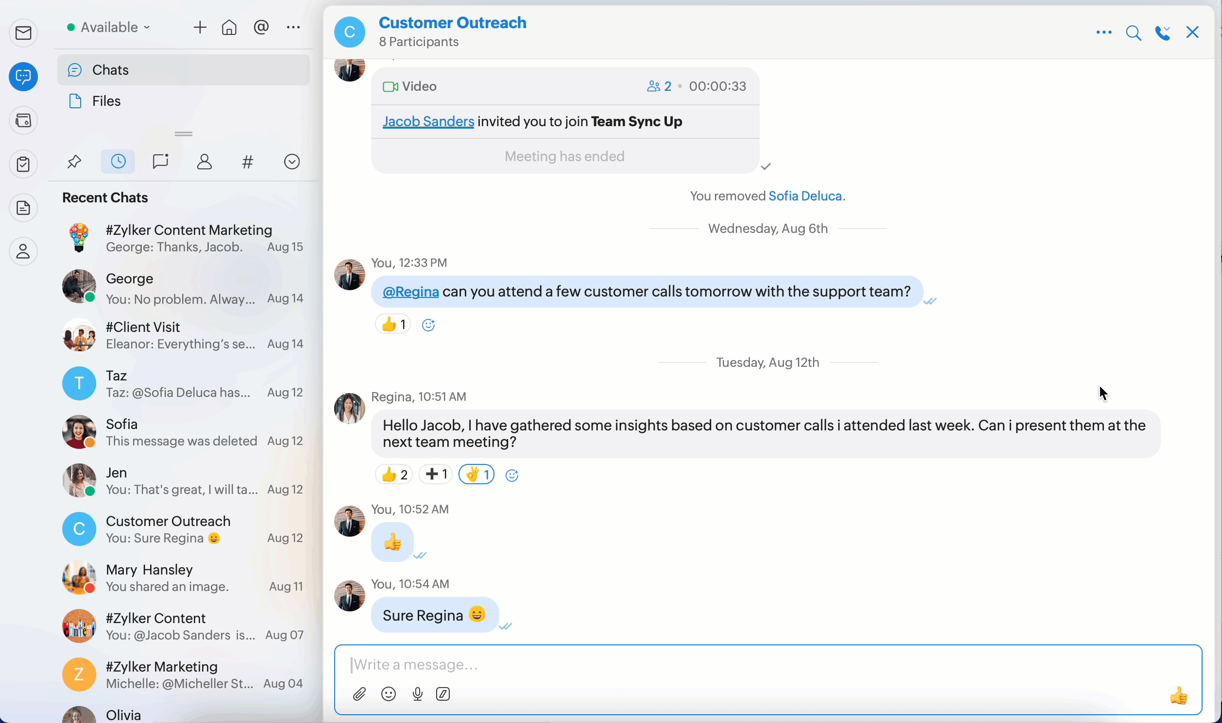
Task: Toggle victory hand reaction on Regina's message
Action: tap(476, 475)
